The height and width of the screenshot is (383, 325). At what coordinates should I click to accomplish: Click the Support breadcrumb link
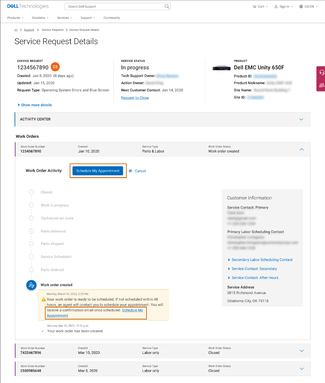click(x=29, y=30)
